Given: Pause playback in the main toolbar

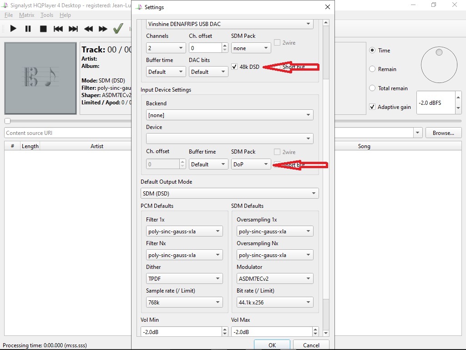Looking at the screenshot, I should (x=28, y=29).
